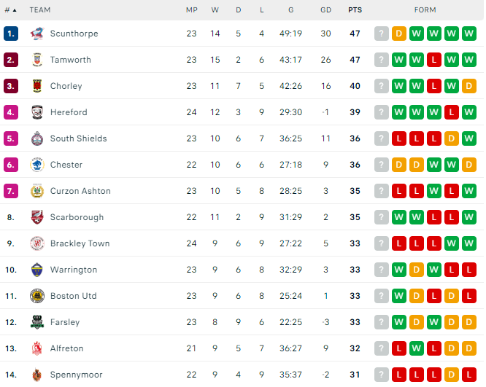The image size is (486, 387).
Task: Open Warrington's first green W form result
Action: [399, 270]
